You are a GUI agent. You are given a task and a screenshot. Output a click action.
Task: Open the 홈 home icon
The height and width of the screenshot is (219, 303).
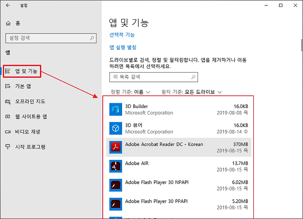point(8,24)
